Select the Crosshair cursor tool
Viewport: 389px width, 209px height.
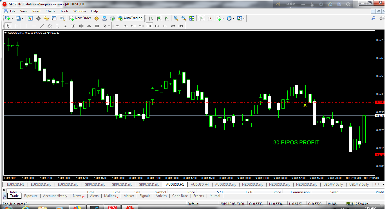16,26
